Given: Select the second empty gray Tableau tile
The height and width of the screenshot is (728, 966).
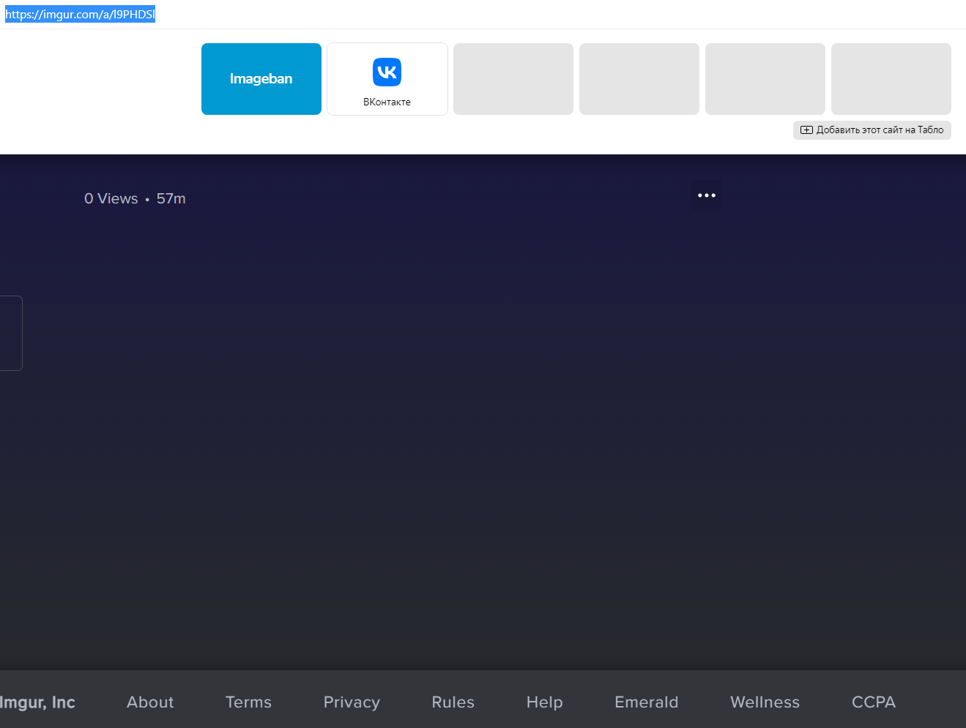Looking at the screenshot, I should [x=639, y=79].
